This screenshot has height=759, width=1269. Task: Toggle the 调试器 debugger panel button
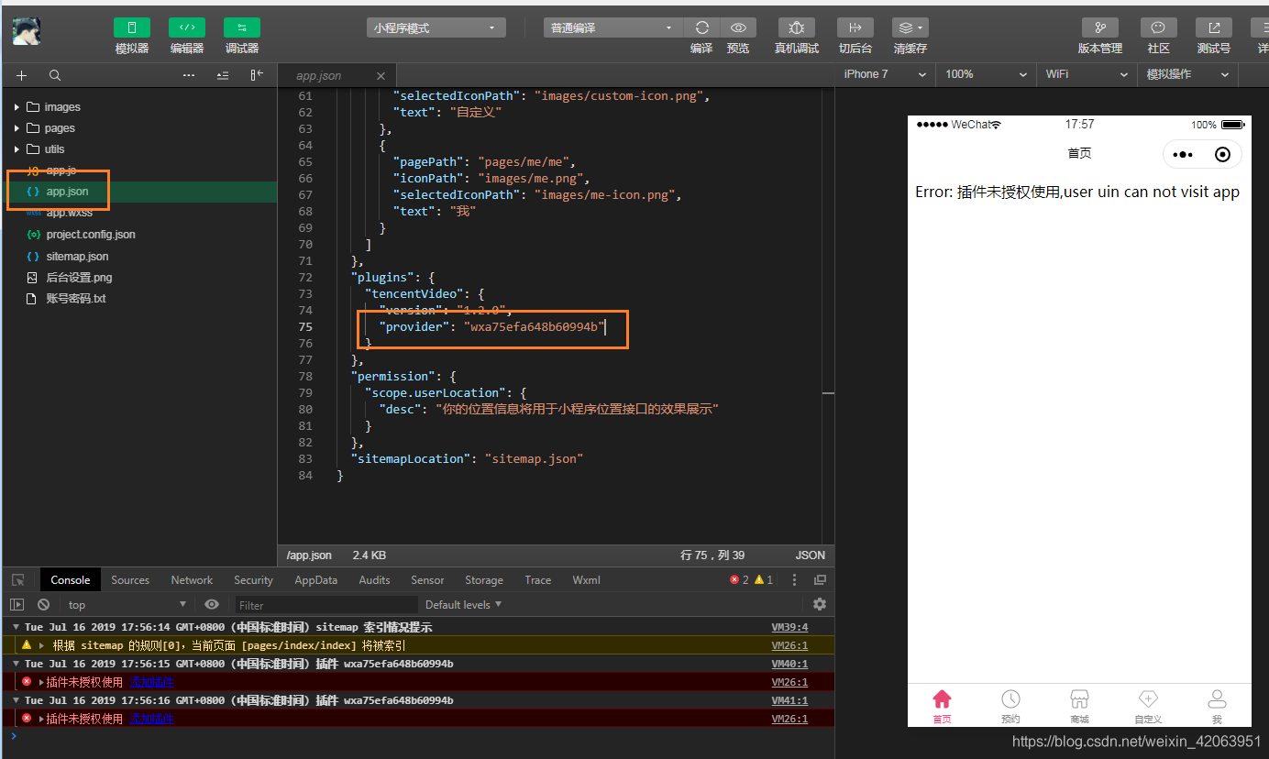242,27
